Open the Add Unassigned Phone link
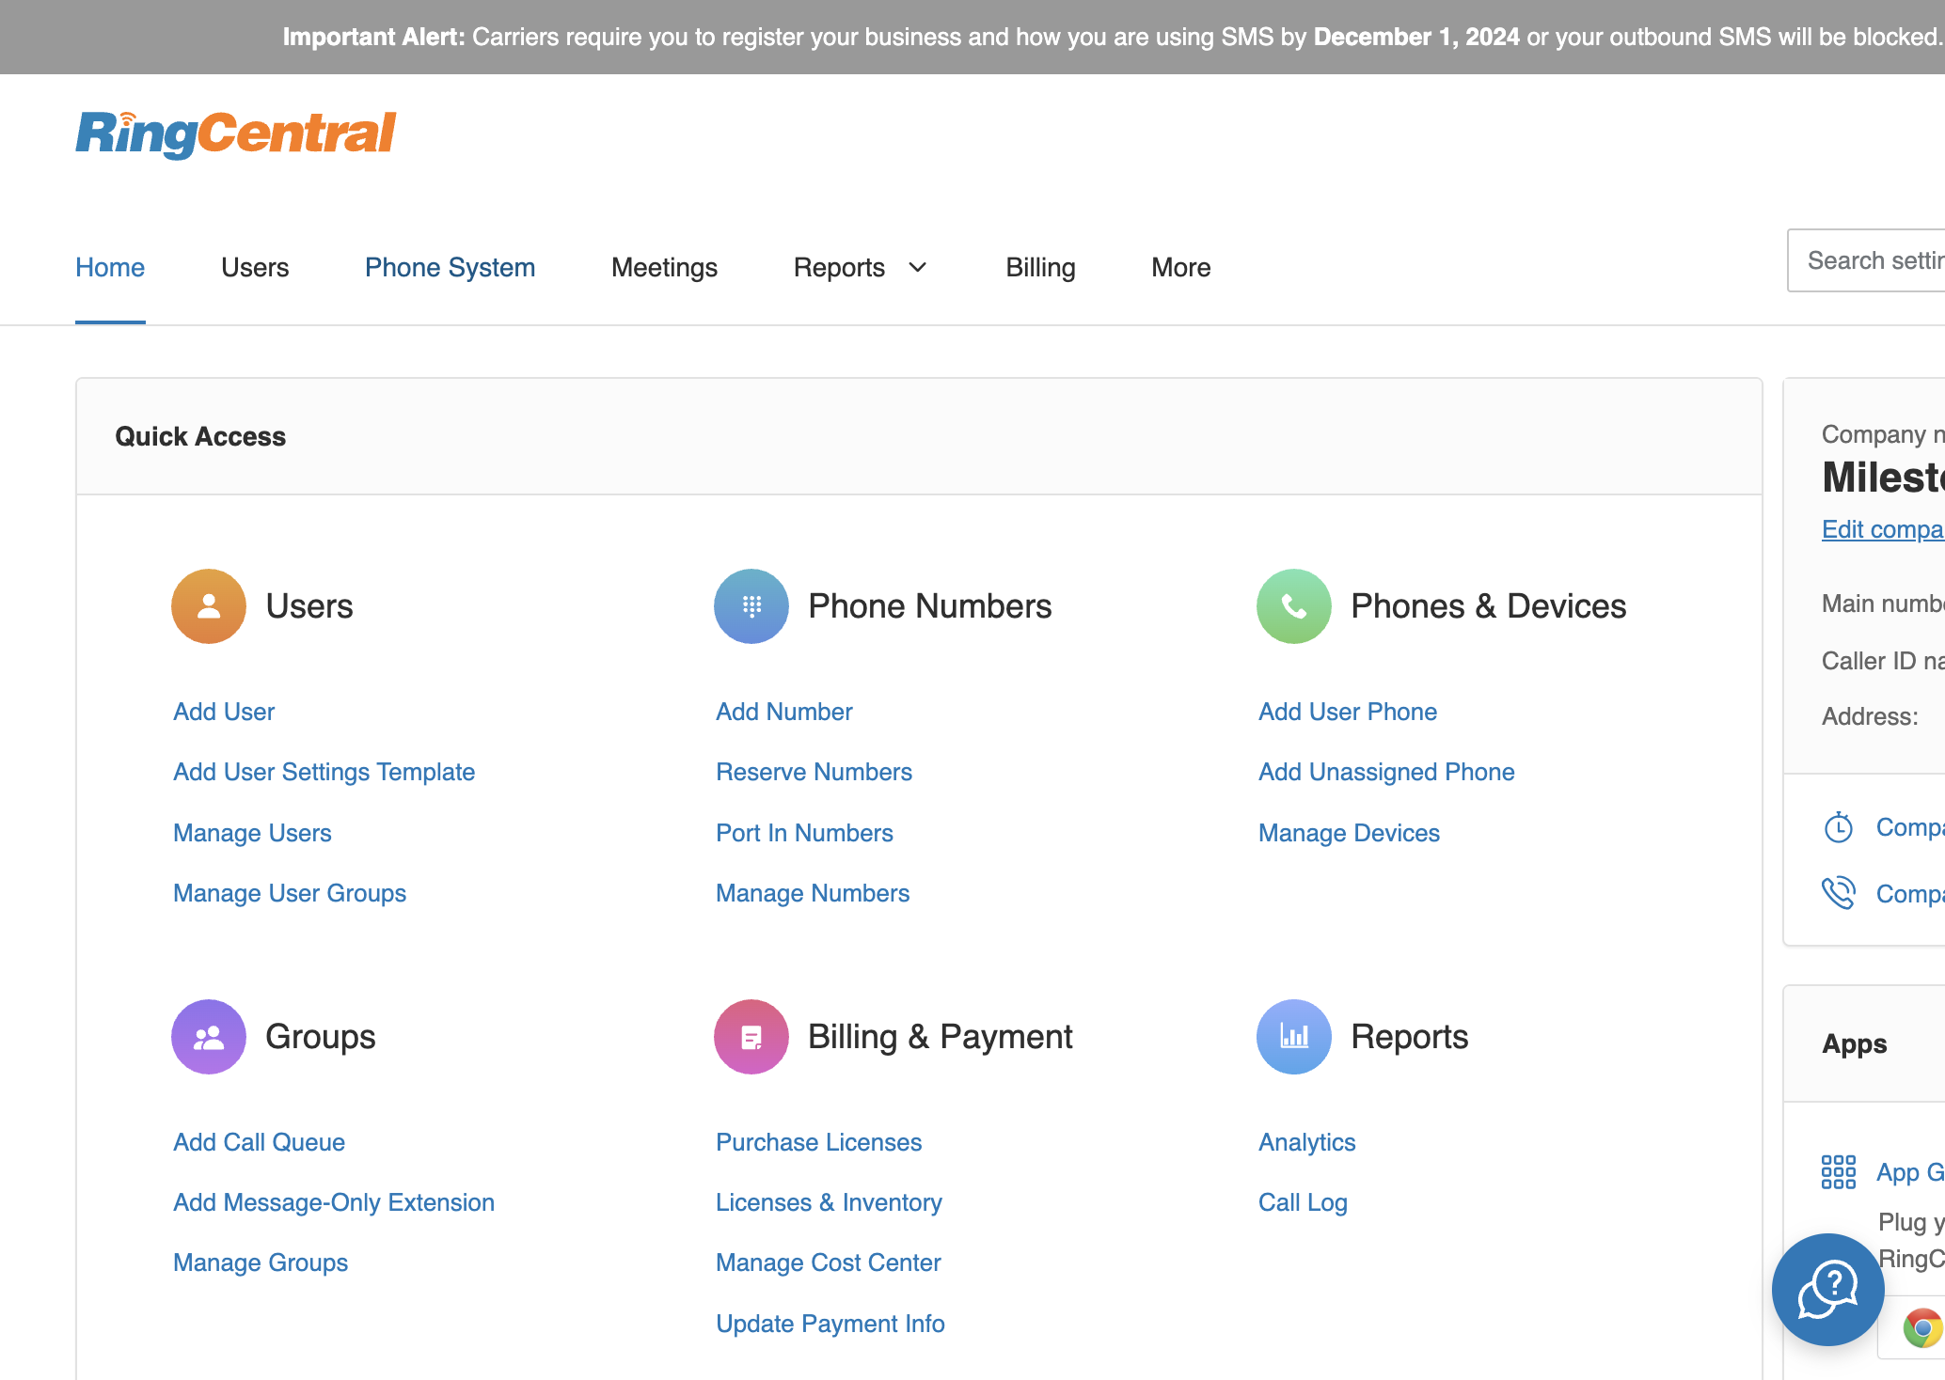The image size is (1945, 1380). pos(1386,772)
